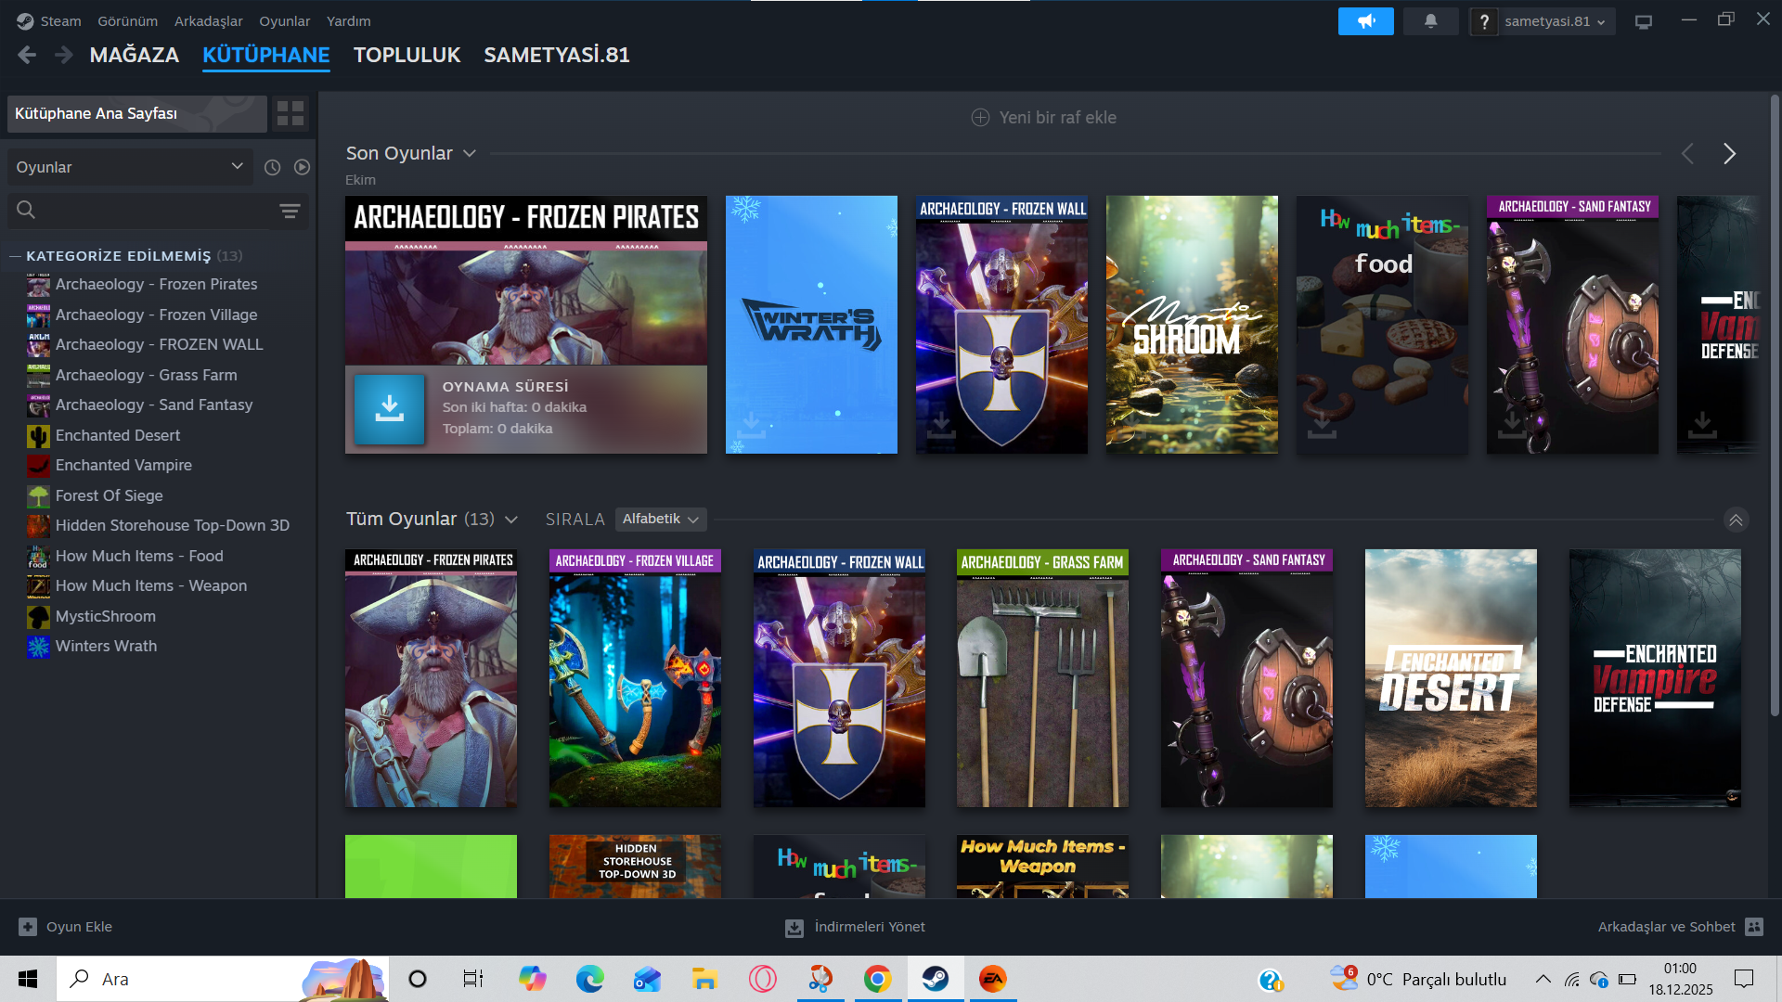Open the Mystic Shroom cover in Son Oyunlar
The width and height of the screenshot is (1782, 1002).
click(1192, 325)
